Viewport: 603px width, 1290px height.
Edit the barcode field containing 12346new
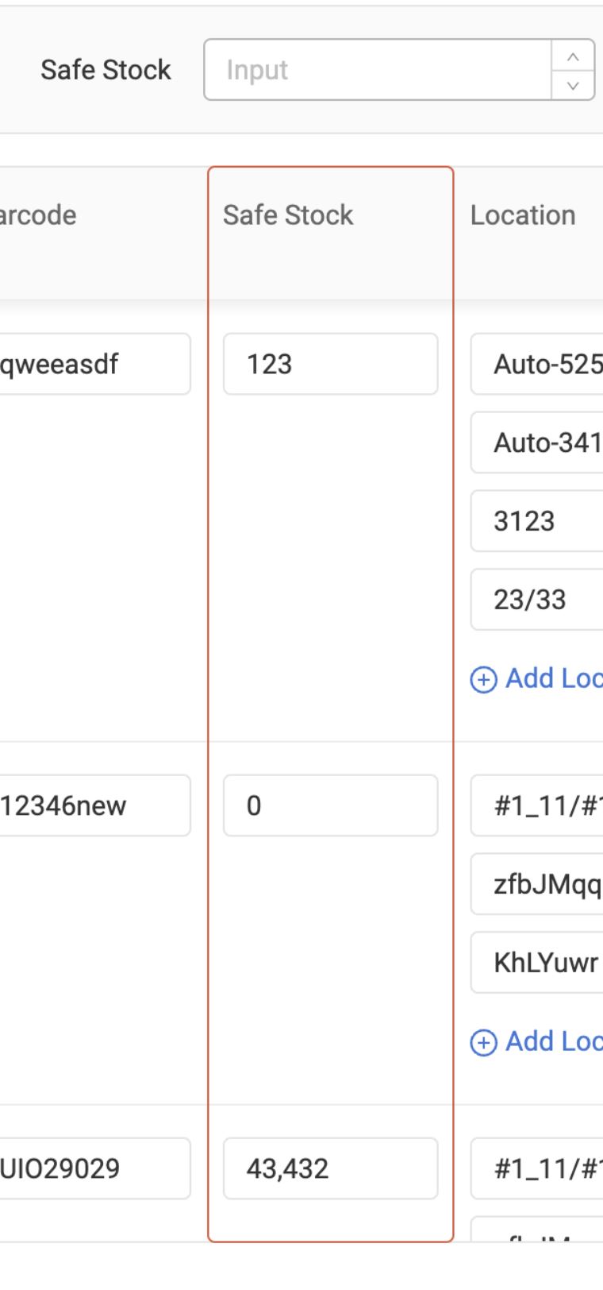(94, 805)
